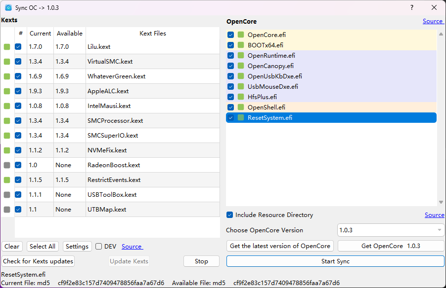Click Check for Kexts updates button
This screenshot has height=288, width=446.
pyautogui.click(x=38, y=261)
